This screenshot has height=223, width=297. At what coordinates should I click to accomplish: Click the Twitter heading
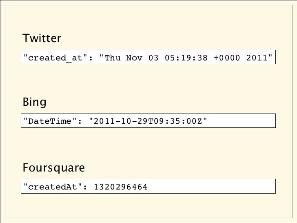42,38
